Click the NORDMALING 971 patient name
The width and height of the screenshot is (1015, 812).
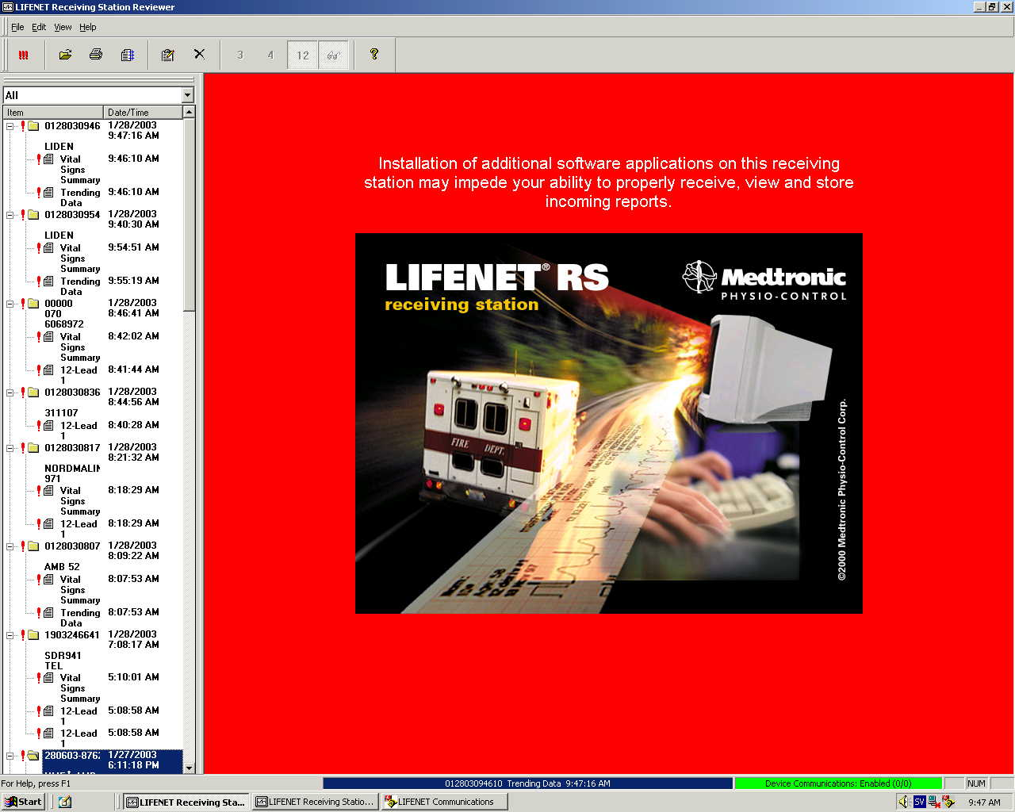click(72, 473)
